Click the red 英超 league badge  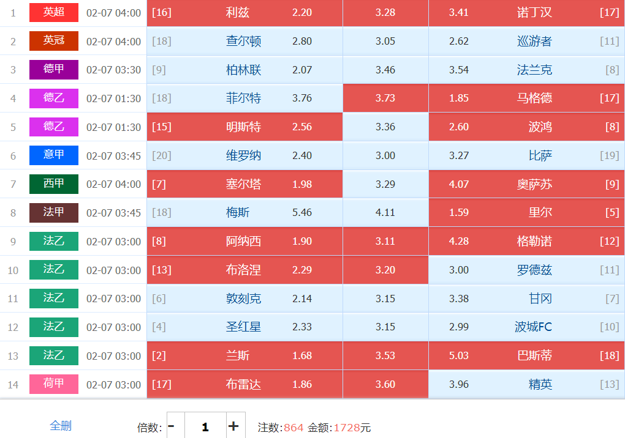coord(54,12)
